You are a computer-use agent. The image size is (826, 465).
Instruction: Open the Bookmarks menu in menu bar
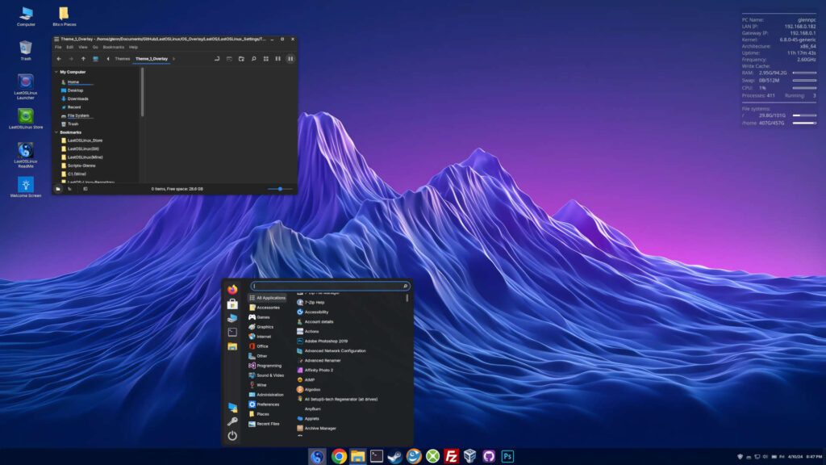pos(114,48)
